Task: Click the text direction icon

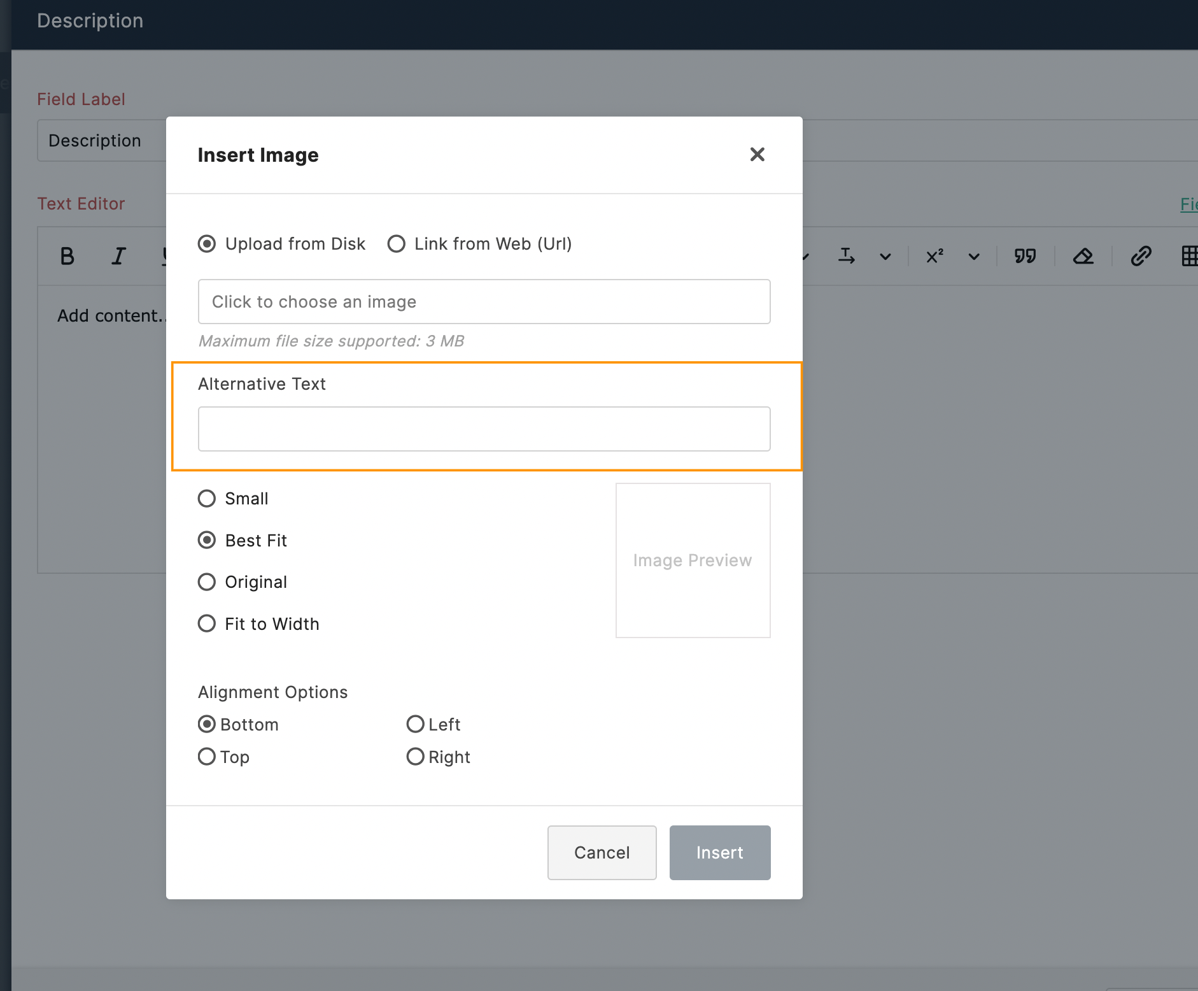Action: 847,256
